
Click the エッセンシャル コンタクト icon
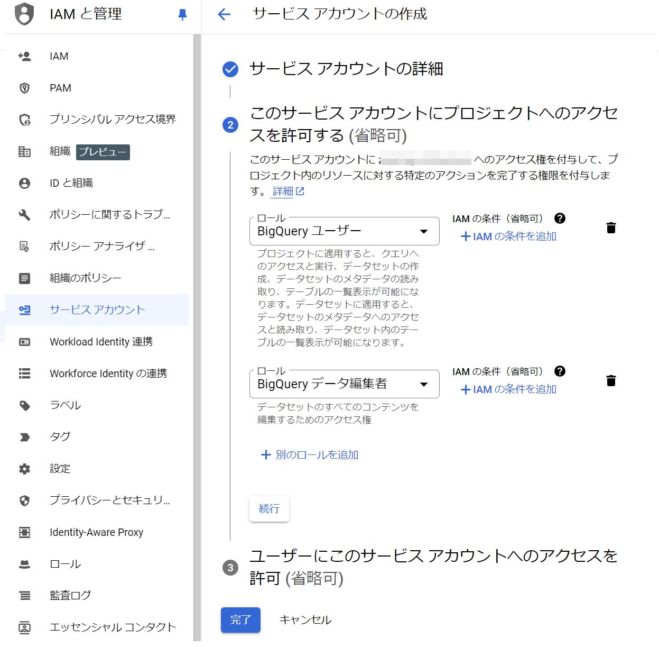coord(24,627)
